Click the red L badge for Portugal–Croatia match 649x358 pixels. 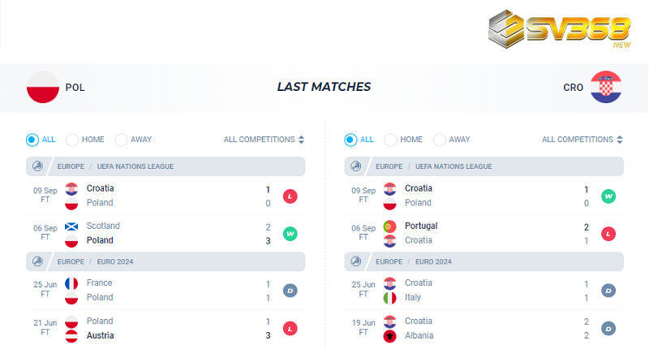pyautogui.click(x=608, y=234)
